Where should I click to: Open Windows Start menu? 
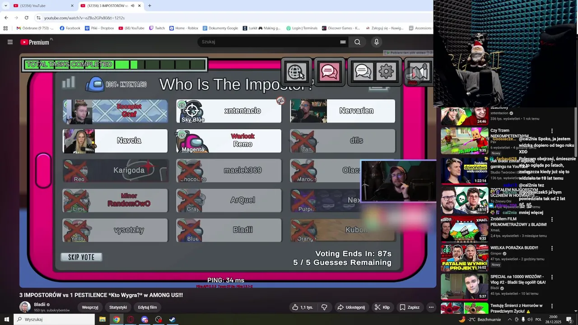coord(6,320)
